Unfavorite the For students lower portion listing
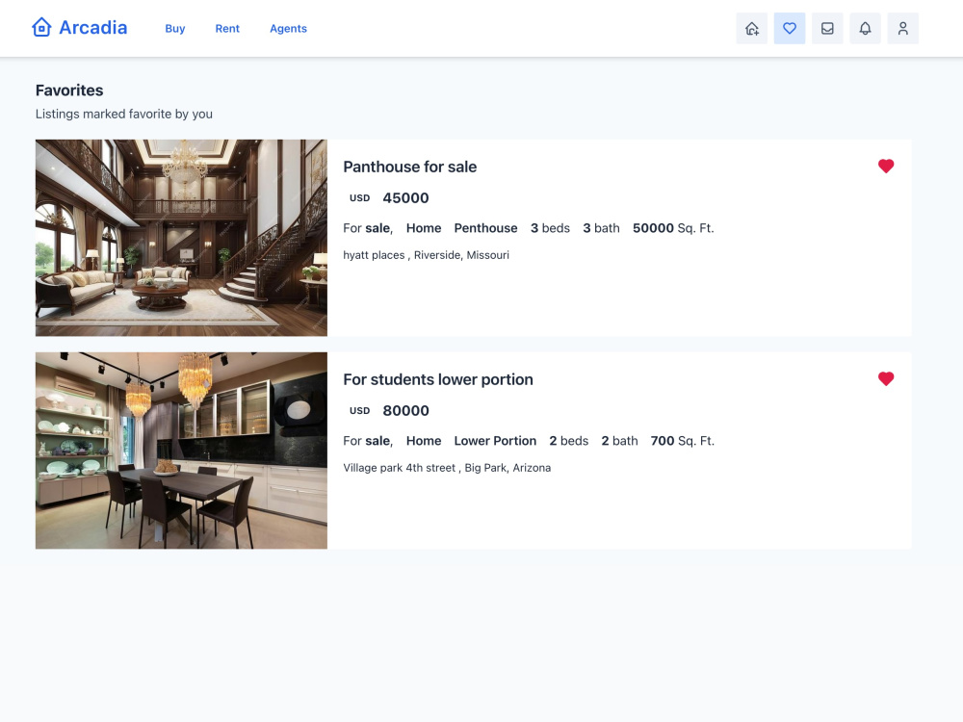Screen dimensions: 963x722 coord(886,378)
